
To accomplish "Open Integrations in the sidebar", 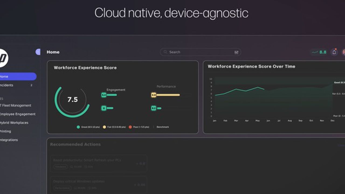I will 9,140.
